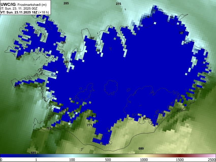Pick the "685" map label
216x162 pixels.
[33, 153]
